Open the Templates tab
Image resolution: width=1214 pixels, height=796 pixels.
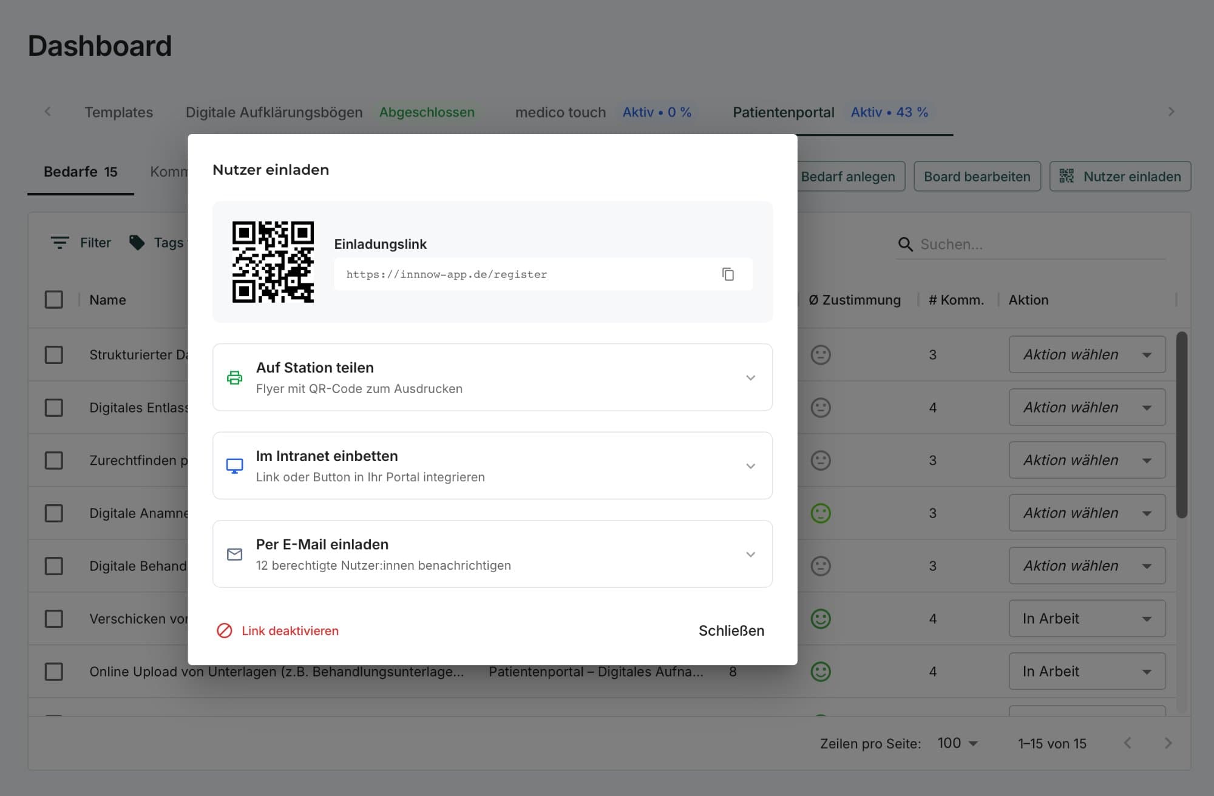pos(118,112)
